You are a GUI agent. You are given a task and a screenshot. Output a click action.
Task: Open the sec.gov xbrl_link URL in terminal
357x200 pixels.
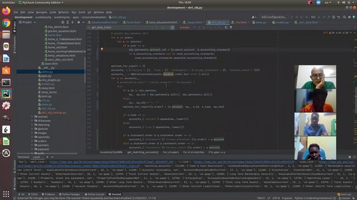click(x=112, y=162)
